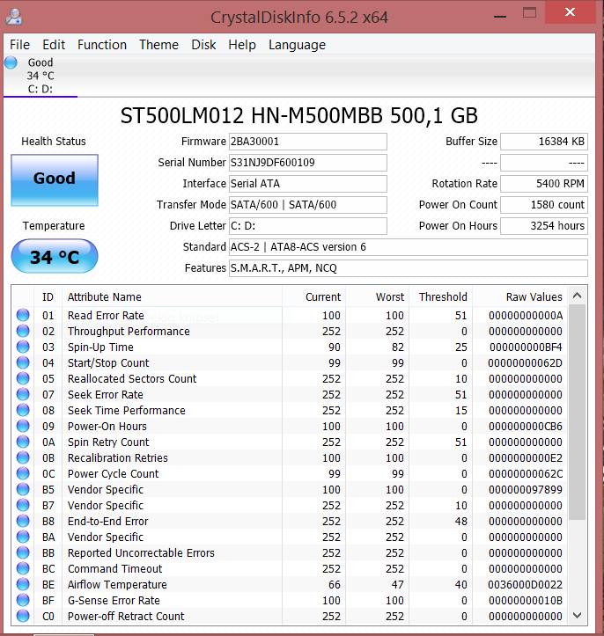Viewport: 604px width, 636px height.
Task: Open the Disk menu
Action: tap(203, 45)
